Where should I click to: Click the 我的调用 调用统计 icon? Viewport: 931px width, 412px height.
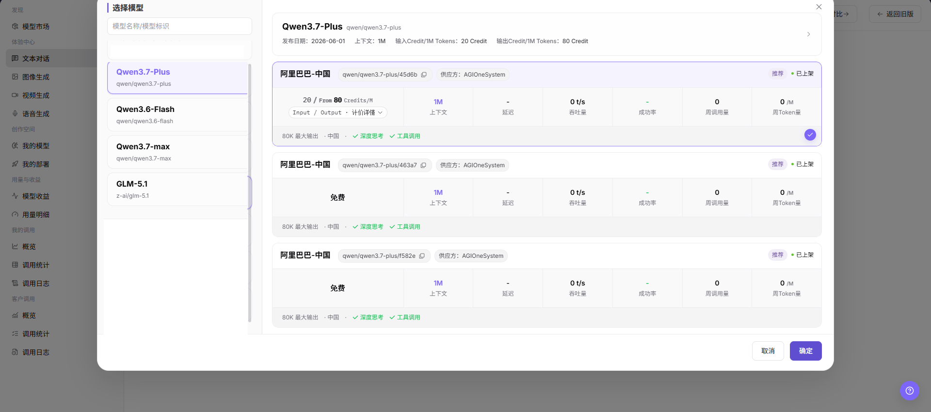point(15,265)
